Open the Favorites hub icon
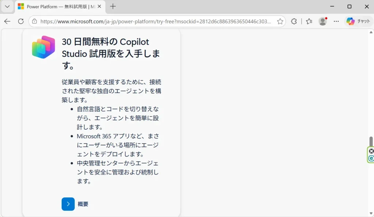Viewport: 374px width, 217px height. point(309,21)
